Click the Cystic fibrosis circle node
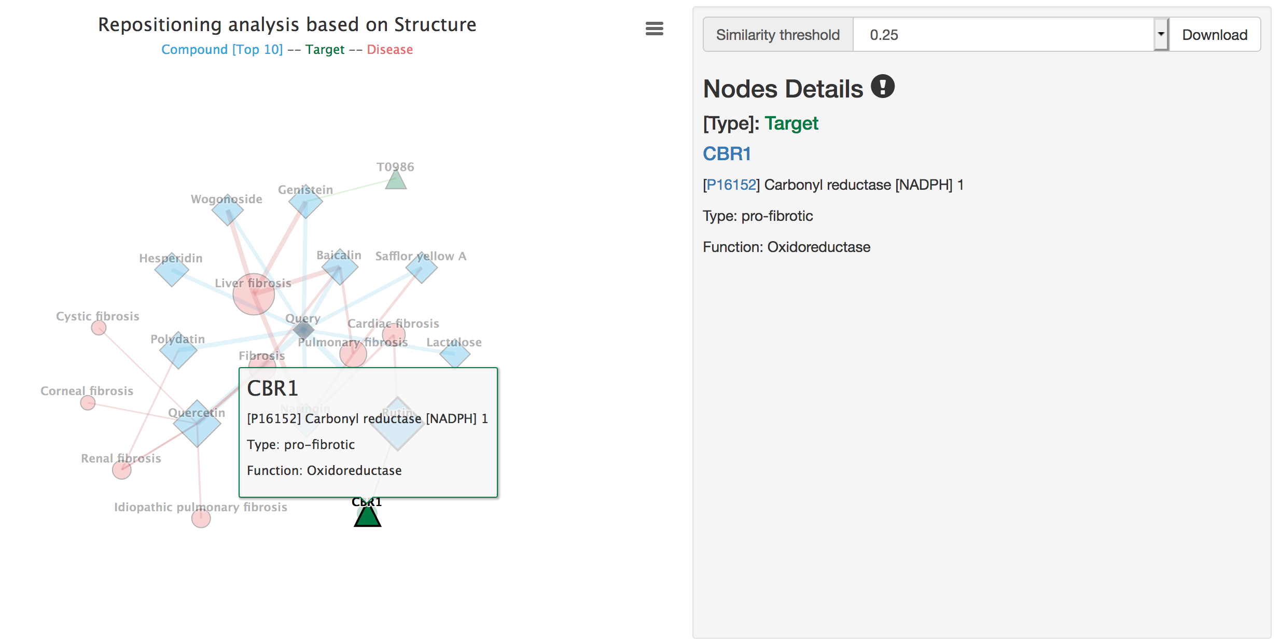The height and width of the screenshot is (644, 1280). [99, 328]
